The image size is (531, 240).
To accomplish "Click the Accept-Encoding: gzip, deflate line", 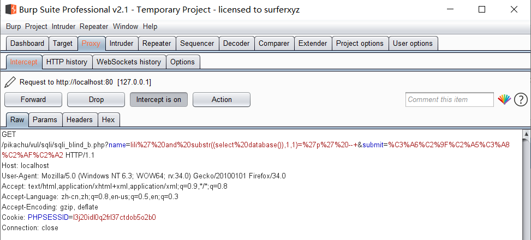I will point(50,207).
